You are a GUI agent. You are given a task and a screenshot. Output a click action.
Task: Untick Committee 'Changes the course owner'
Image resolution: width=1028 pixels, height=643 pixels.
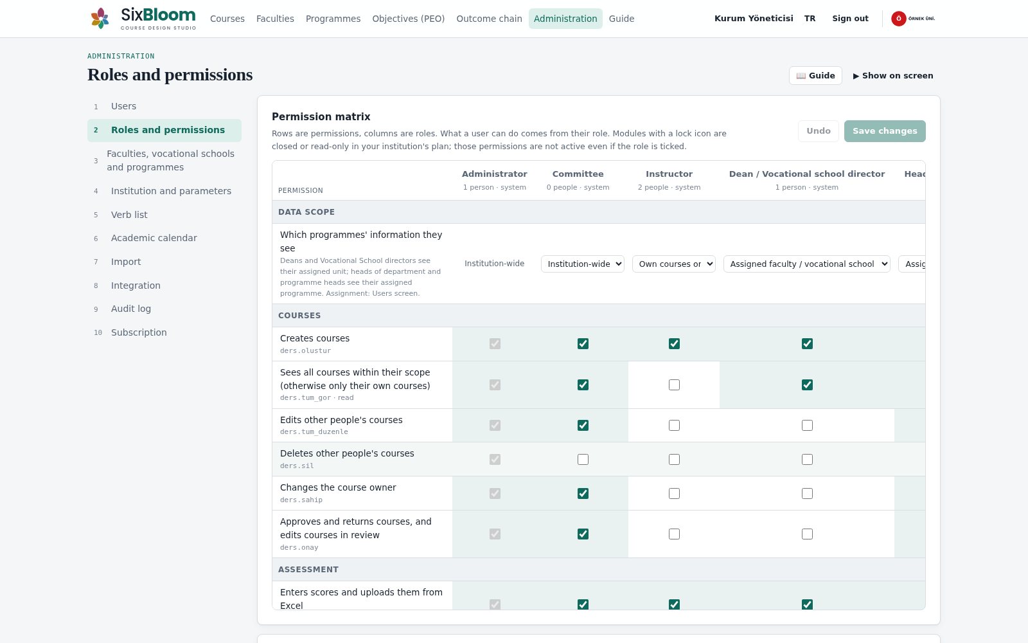[583, 494]
